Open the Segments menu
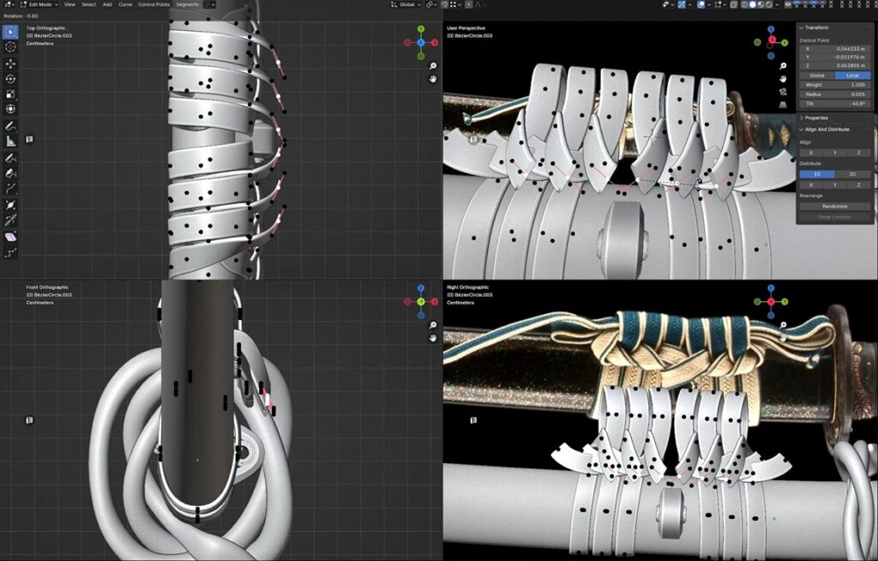Screen dimensions: 878x561 187,4
